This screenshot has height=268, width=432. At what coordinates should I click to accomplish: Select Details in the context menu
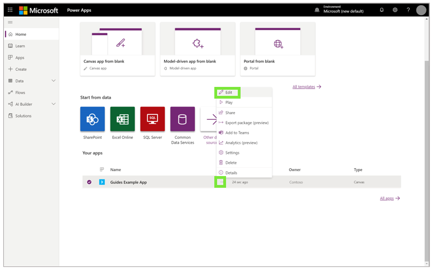click(x=244, y=173)
